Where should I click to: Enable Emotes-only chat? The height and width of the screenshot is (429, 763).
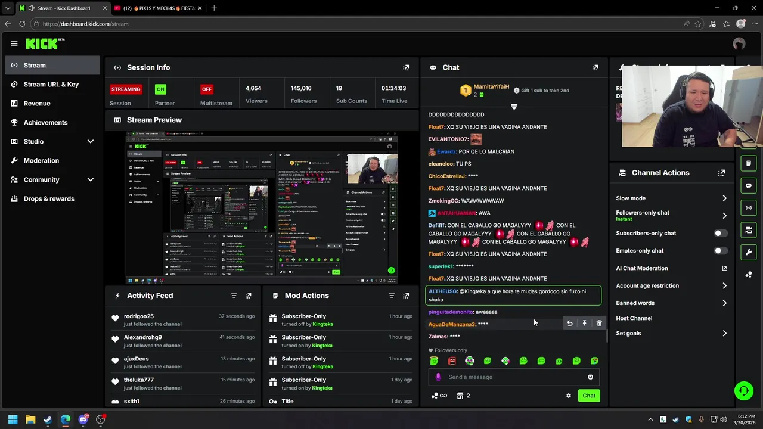[721, 250]
